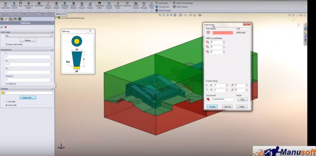
Task: Switch to the Sketch tab
Action: [24, 14]
